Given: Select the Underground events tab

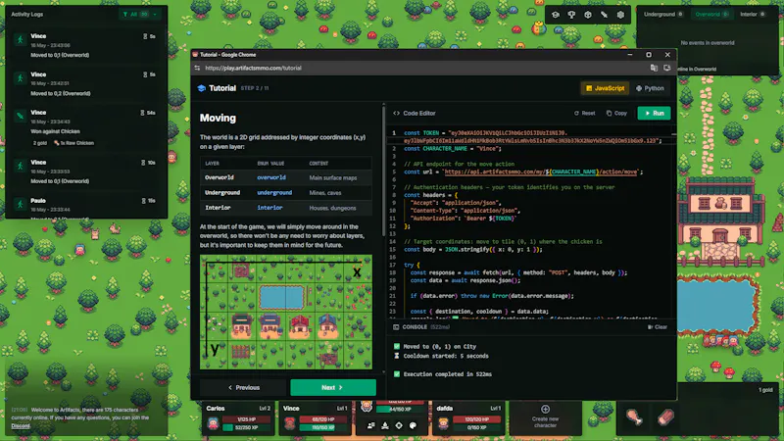Looking at the screenshot, I should (663, 15).
